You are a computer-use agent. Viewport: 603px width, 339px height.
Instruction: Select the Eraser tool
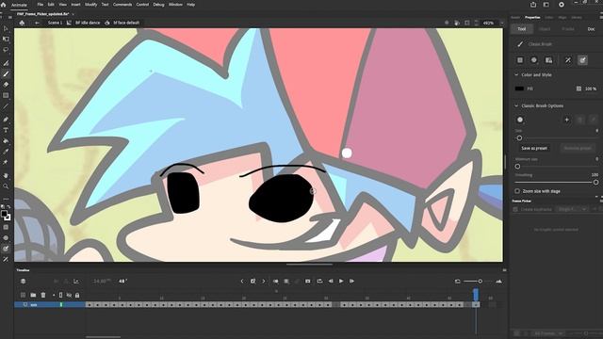[6, 85]
